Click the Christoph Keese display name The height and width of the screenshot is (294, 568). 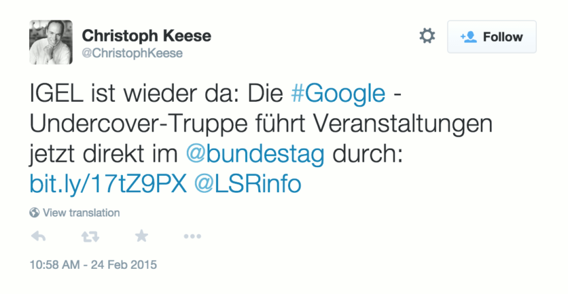tap(146, 36)
